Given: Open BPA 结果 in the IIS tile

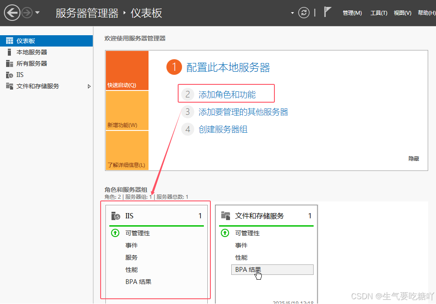Looking at the screenshot, I should tap(138, 282).
